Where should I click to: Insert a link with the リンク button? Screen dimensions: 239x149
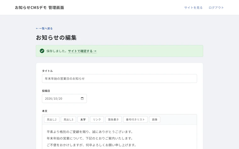point(97,120)
